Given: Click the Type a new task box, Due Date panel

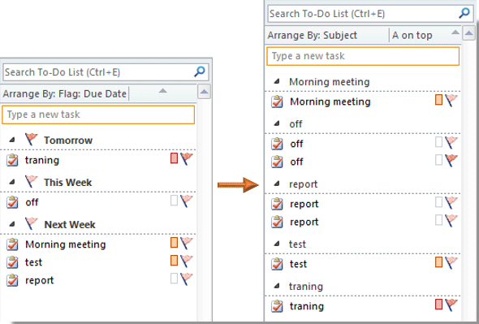Looking at the screenshot, I should coord(98,114).
